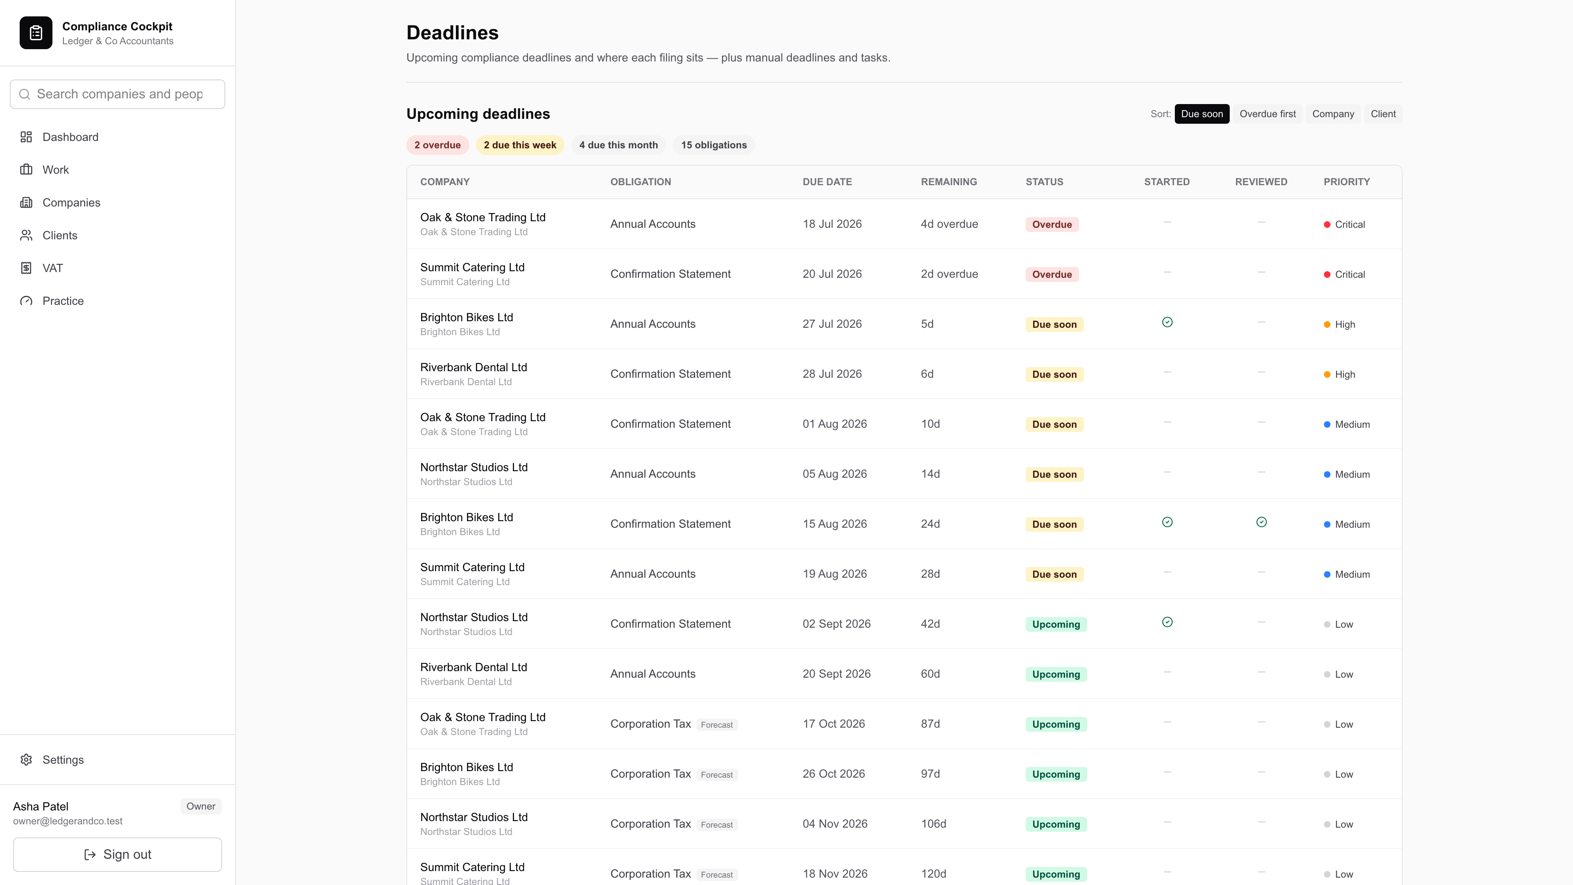Click the VAT receipt icon
Screen dimensions: 1573x885
tap(26, 268)
